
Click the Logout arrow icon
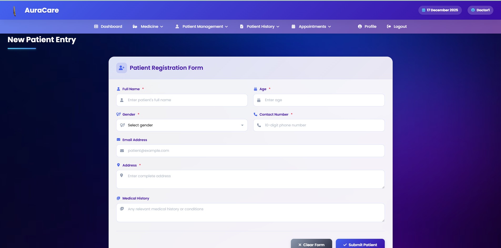pyautogui.click(x=389, y=26)
